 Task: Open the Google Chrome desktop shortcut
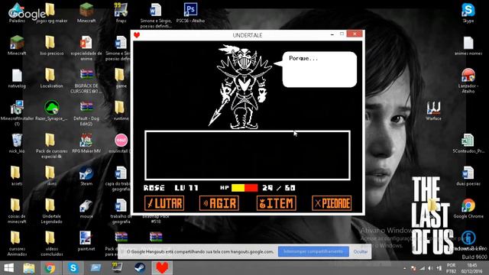coord(468,209)
